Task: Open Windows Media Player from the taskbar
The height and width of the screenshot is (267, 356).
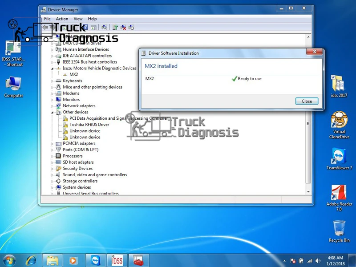Action: (x=73, y=260)
